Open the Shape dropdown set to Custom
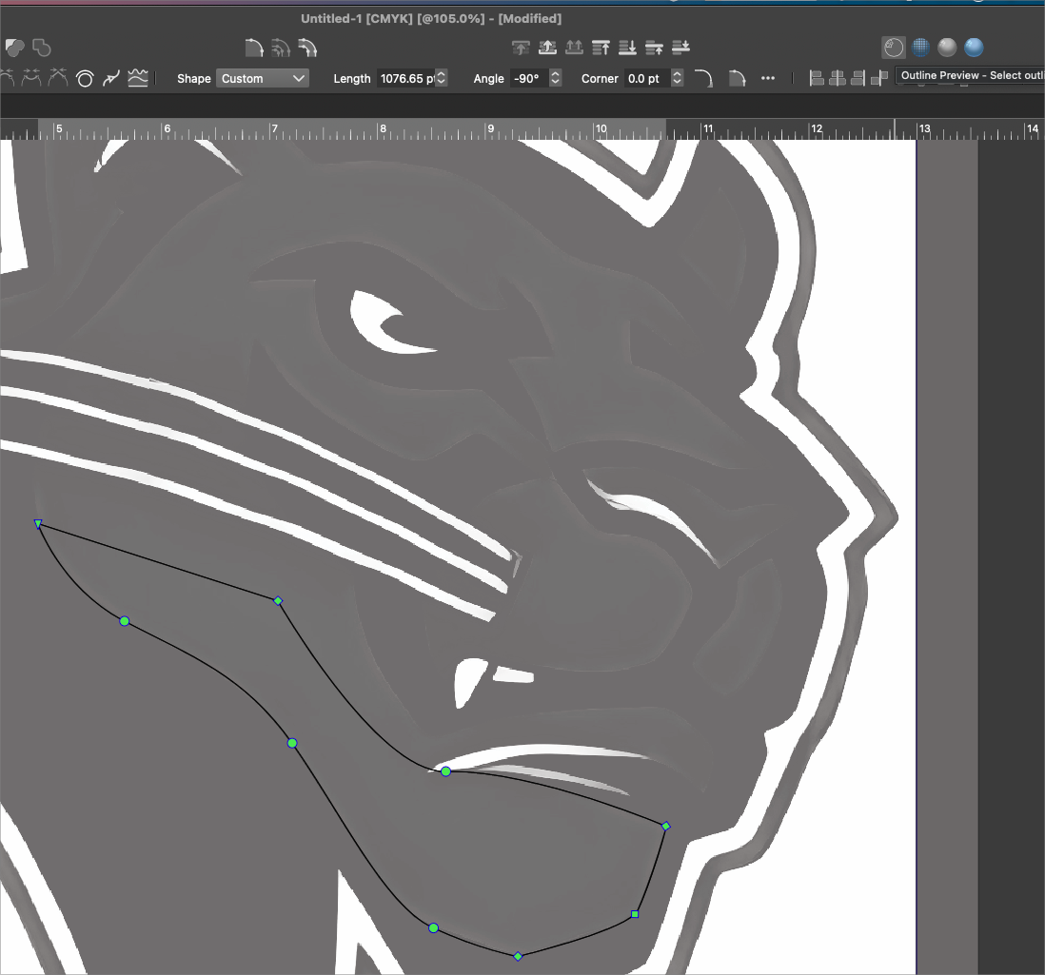Screen dimensions: 1045x975 263,79
